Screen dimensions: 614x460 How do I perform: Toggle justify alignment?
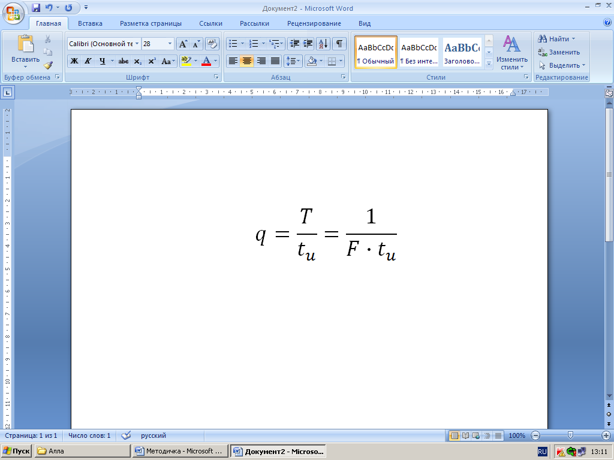(x=275, y=61)
